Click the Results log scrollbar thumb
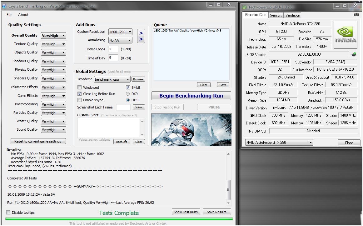The height and width of the screenshot is (226, 363). click(228, 190)
